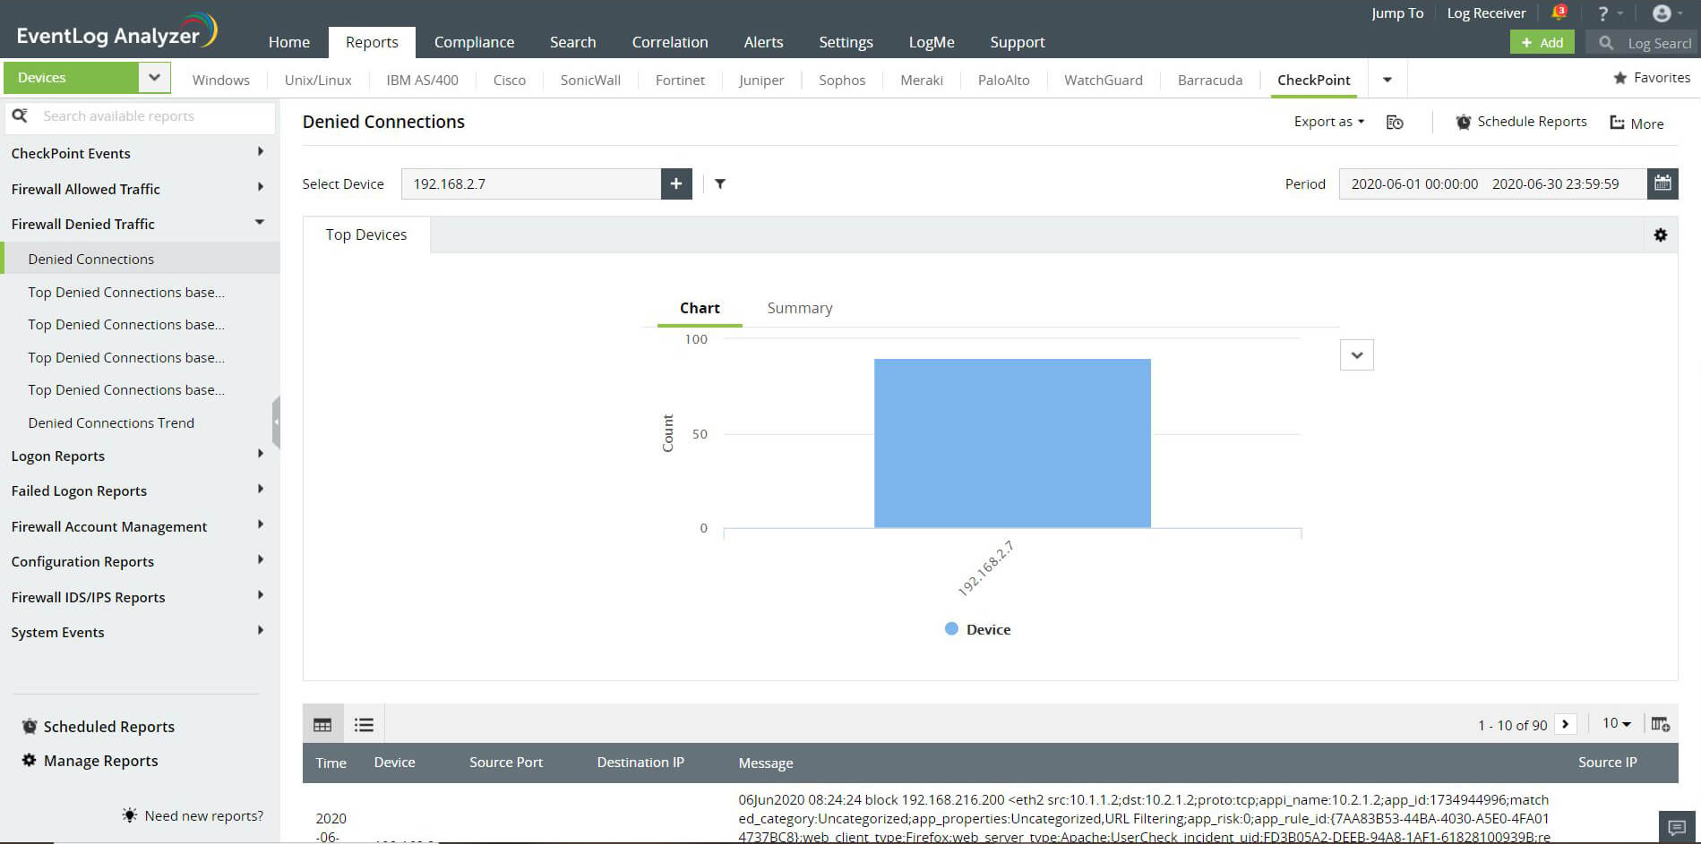Image resolution: width=1701 pixels, height=844 pixels.
Task: Go to the next page of results
Action: pyautogui.click(x=1565, y=724)
